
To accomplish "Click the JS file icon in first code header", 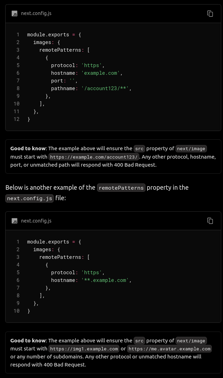I will coord(14,14).
